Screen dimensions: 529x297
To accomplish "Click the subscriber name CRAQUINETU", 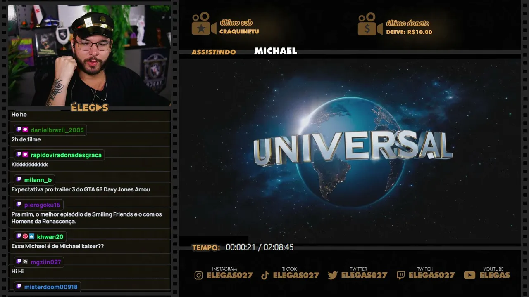I will point(239,32).
